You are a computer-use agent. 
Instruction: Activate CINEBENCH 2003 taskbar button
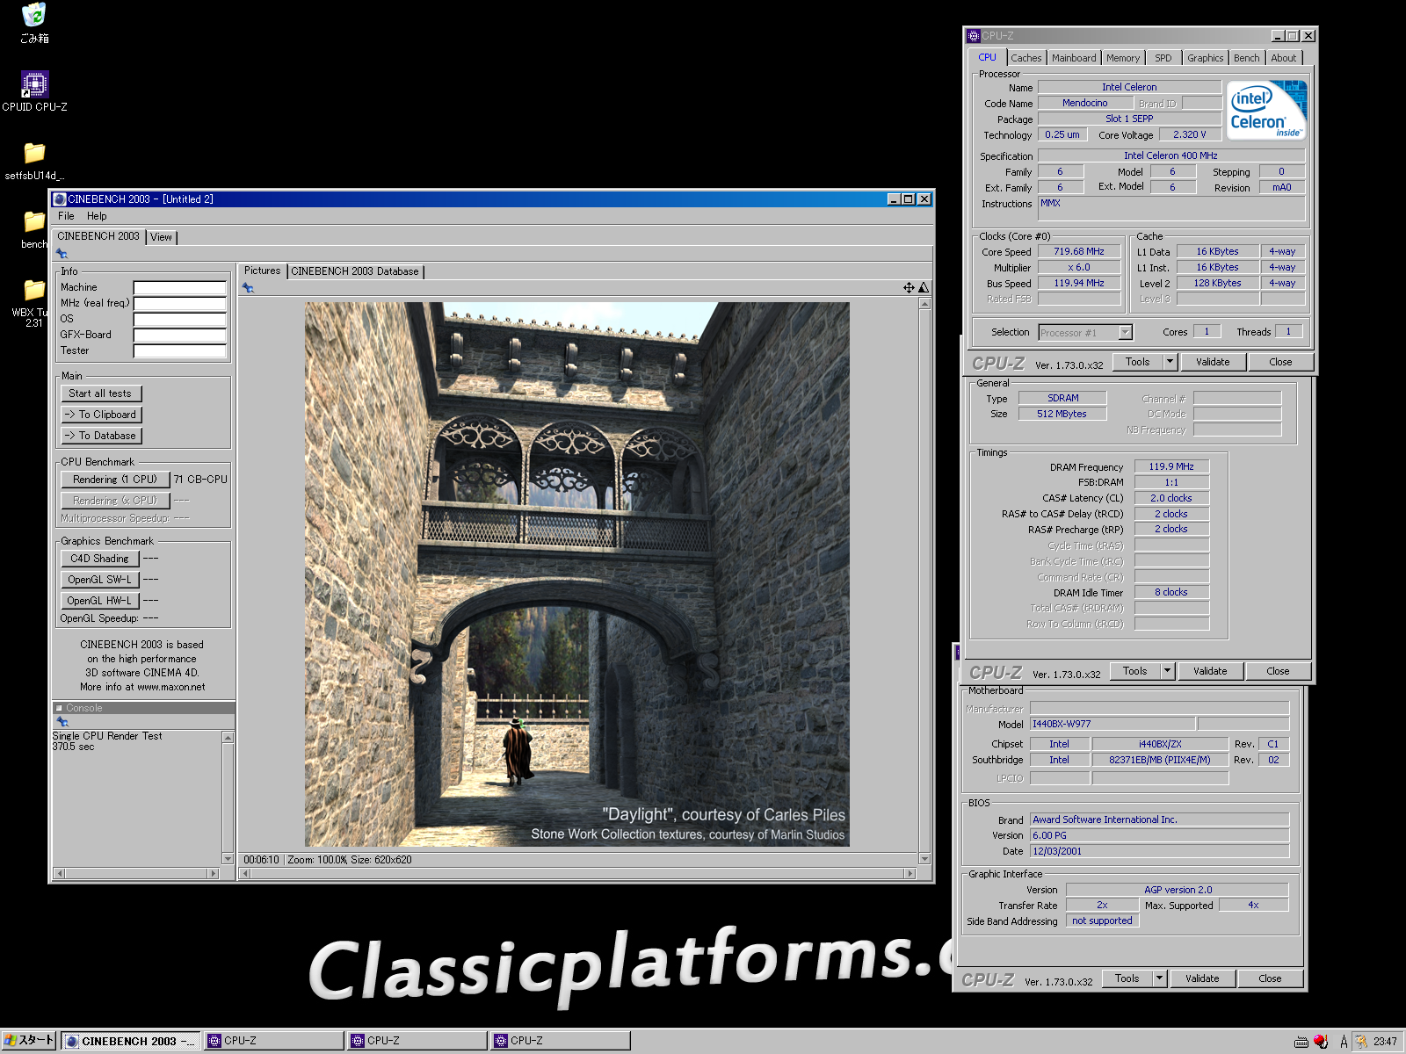[130, 1041]
